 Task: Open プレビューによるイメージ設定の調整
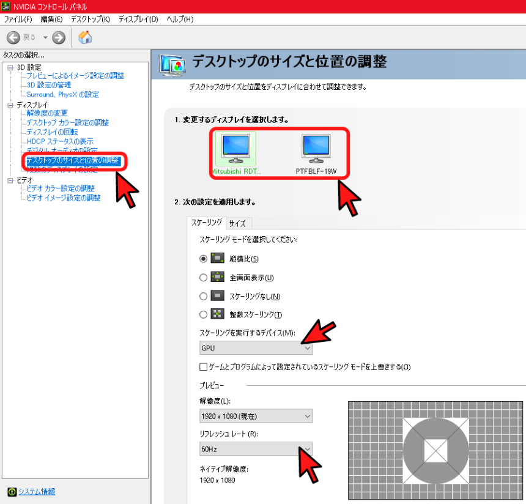tap(75, 75)
